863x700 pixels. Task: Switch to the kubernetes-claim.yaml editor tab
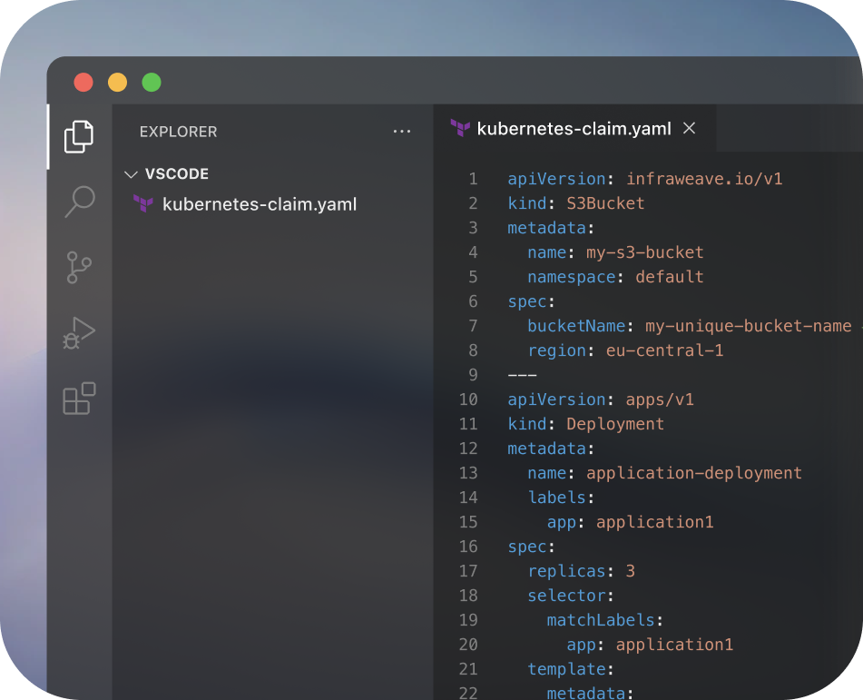pos(574,128)
